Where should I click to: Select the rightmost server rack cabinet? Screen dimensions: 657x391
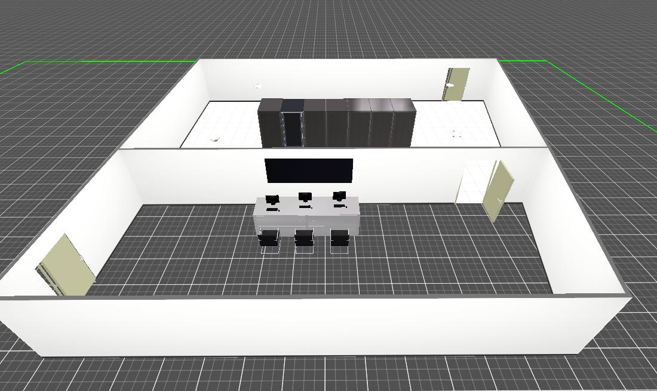403,123
